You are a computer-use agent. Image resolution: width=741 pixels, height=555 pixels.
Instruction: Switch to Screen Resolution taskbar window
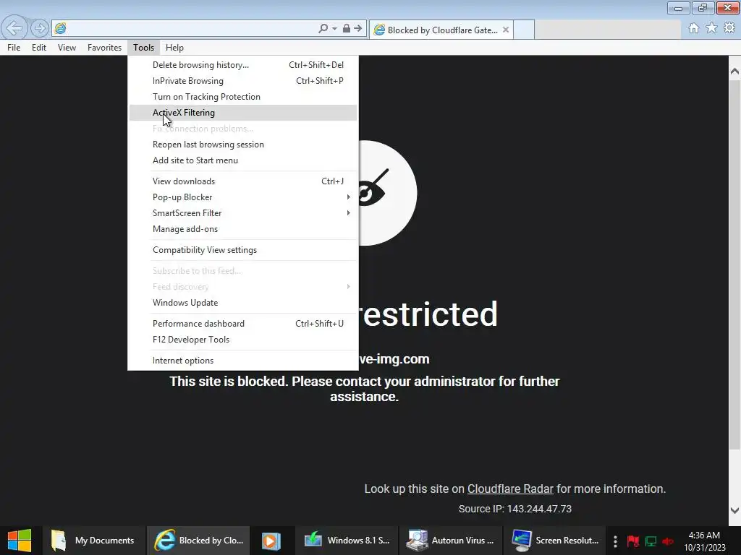pos(554,541)
